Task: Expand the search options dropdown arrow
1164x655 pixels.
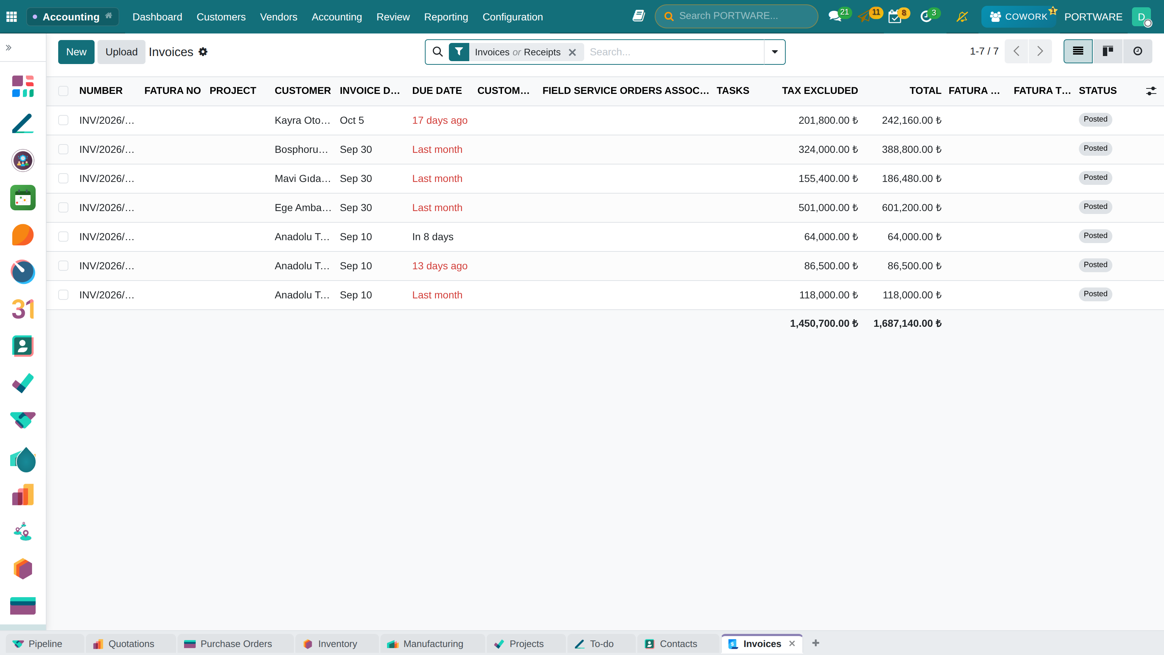Action: [774, 52]
